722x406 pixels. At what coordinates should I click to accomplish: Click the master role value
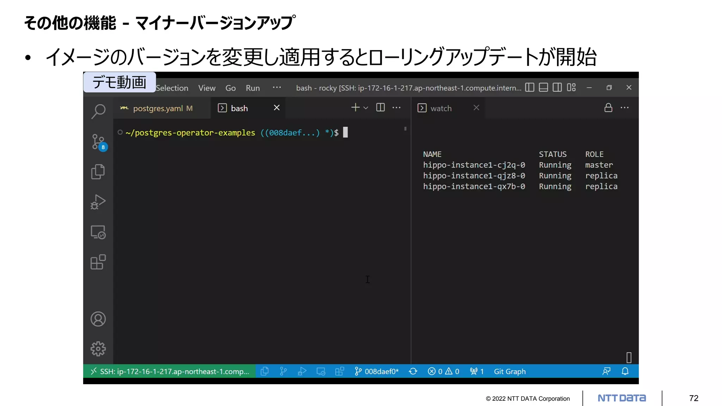(x=599, y=165)
